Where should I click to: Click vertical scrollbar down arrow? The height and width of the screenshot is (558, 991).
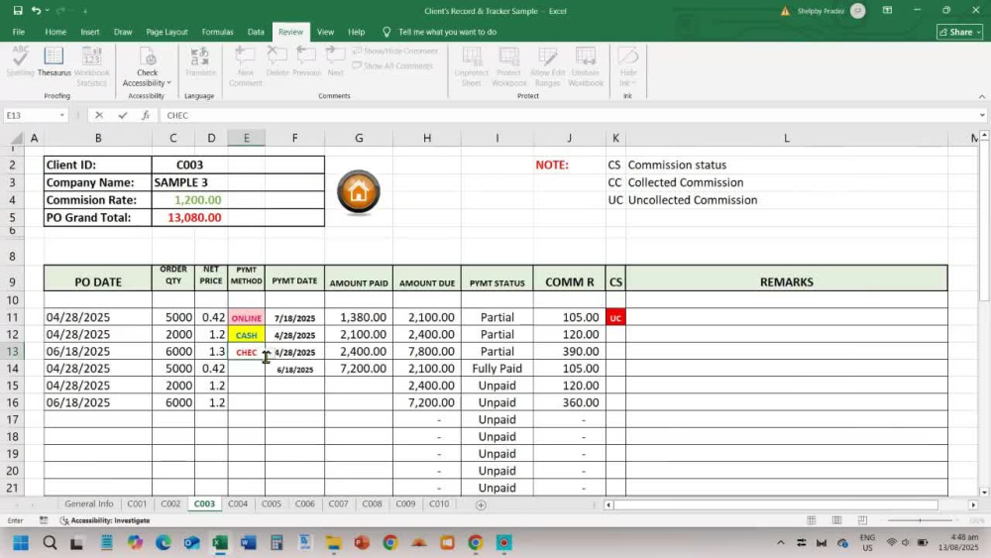tap(984, 492)
